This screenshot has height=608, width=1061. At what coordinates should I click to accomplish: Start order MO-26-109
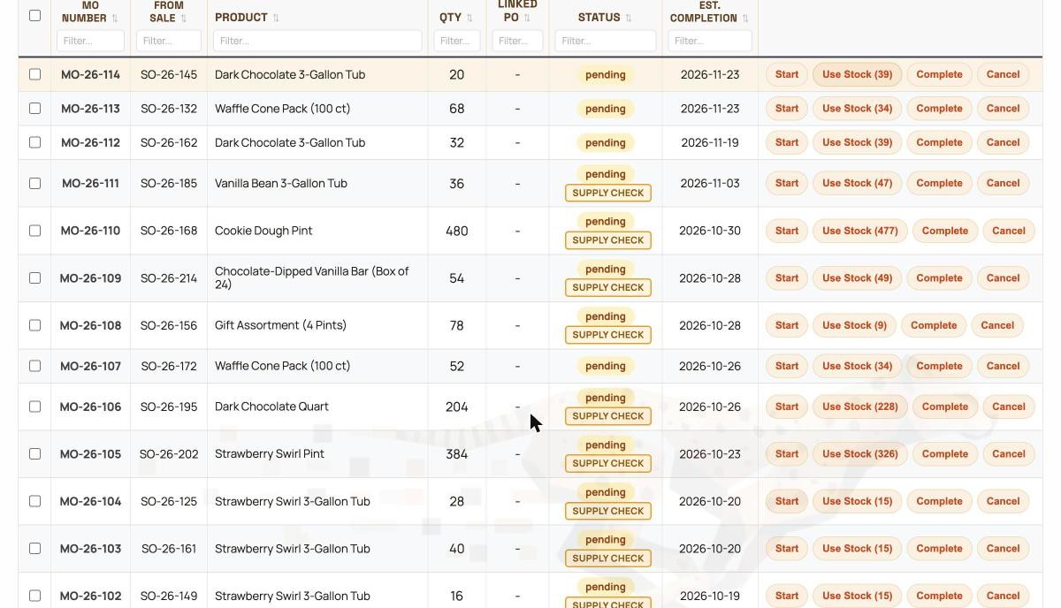[x=787, y=277]
